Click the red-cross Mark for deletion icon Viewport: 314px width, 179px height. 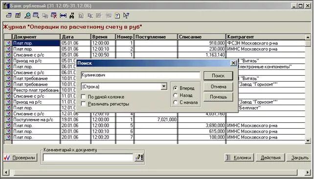pyautogui.click(x=54, y=16)
